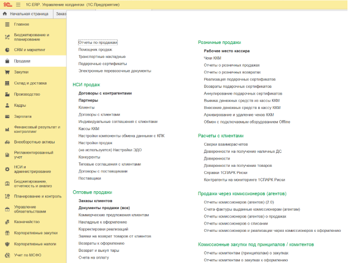The image size is (348, 263).
Task: Open Документы продажи (все)
Action: (104, 208)
